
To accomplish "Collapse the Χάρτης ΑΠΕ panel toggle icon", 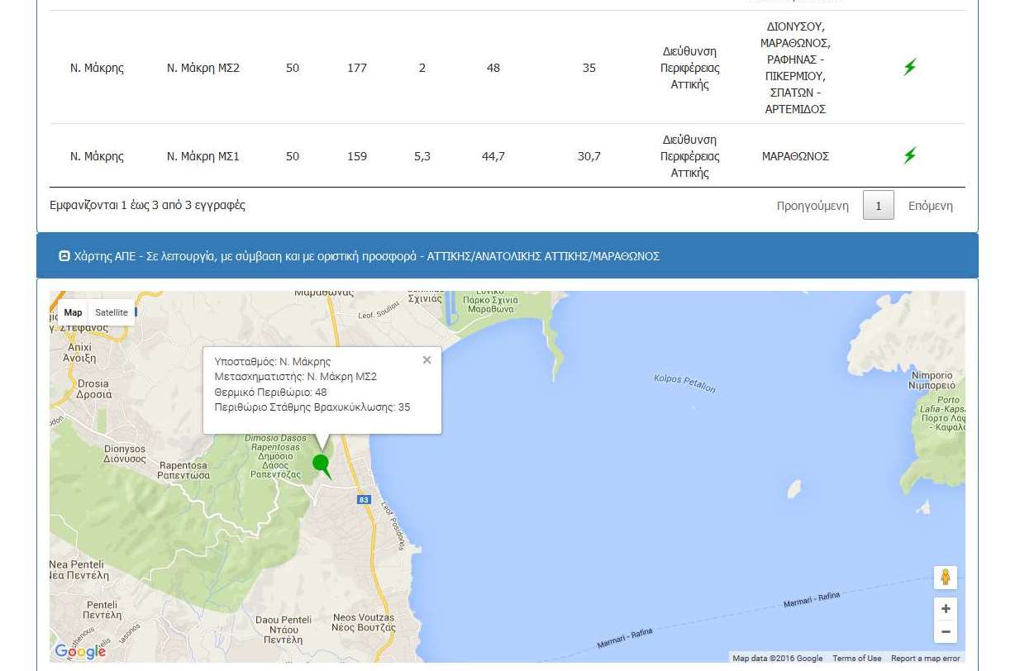I will pyautogui.click(x=64, y=256).
